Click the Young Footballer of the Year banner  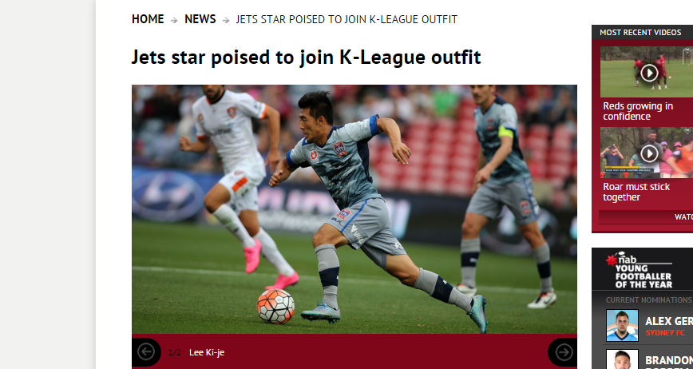tap(642, 269)
